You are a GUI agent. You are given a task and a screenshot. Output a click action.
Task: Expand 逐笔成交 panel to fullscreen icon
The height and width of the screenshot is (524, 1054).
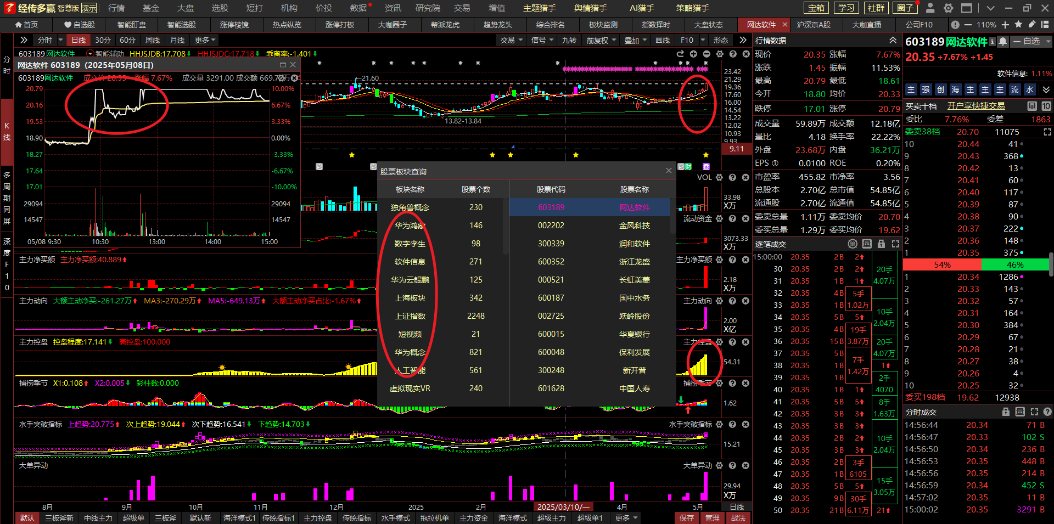click(895, 244)
